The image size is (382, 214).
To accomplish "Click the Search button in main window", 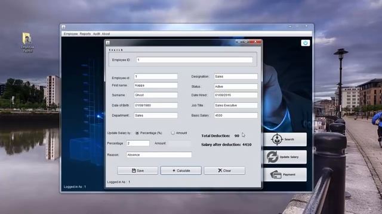I will pos(285,139).
